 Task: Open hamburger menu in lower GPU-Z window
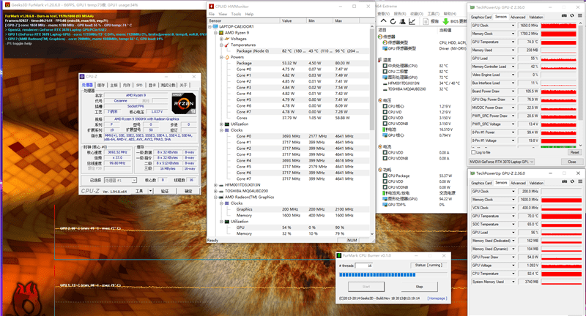coord(579,181)
